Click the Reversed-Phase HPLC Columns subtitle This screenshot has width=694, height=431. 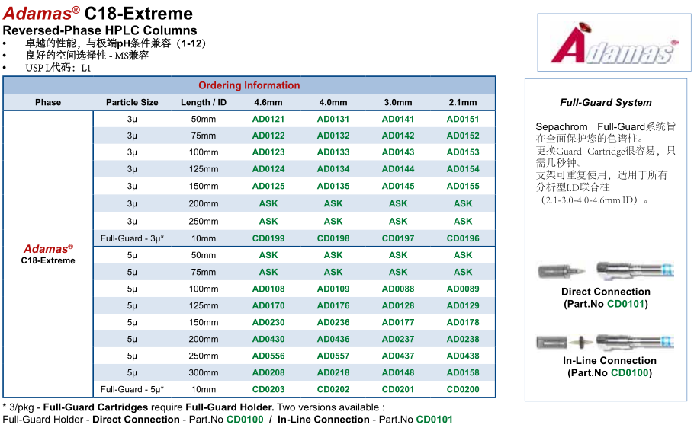point(100,30)
